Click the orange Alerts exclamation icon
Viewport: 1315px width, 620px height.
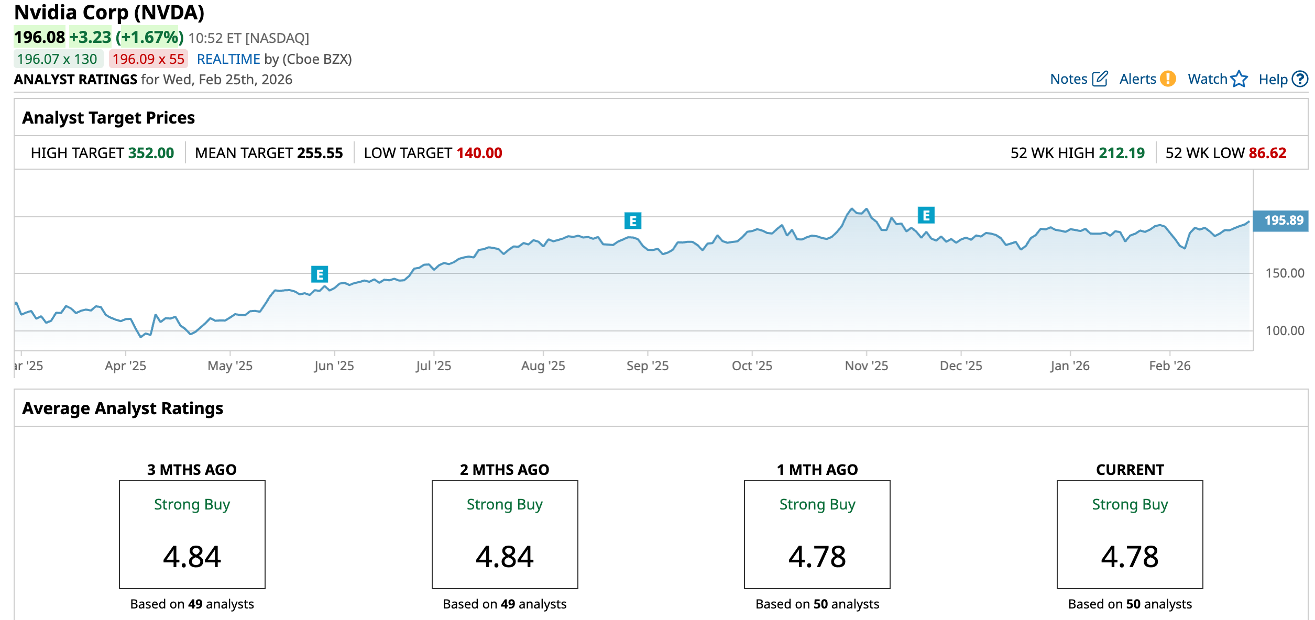(1168, 79)
